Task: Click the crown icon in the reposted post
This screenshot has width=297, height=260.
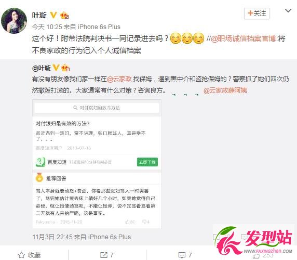Action: (x=65, y=68)
